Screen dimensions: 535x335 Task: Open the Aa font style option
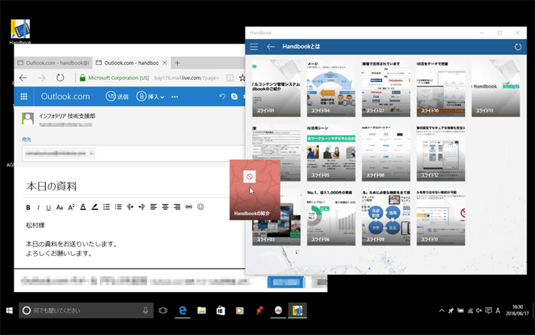[60, 207]
